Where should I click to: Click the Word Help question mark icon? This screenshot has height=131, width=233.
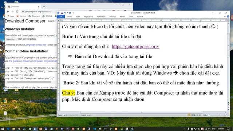(228, 17)
